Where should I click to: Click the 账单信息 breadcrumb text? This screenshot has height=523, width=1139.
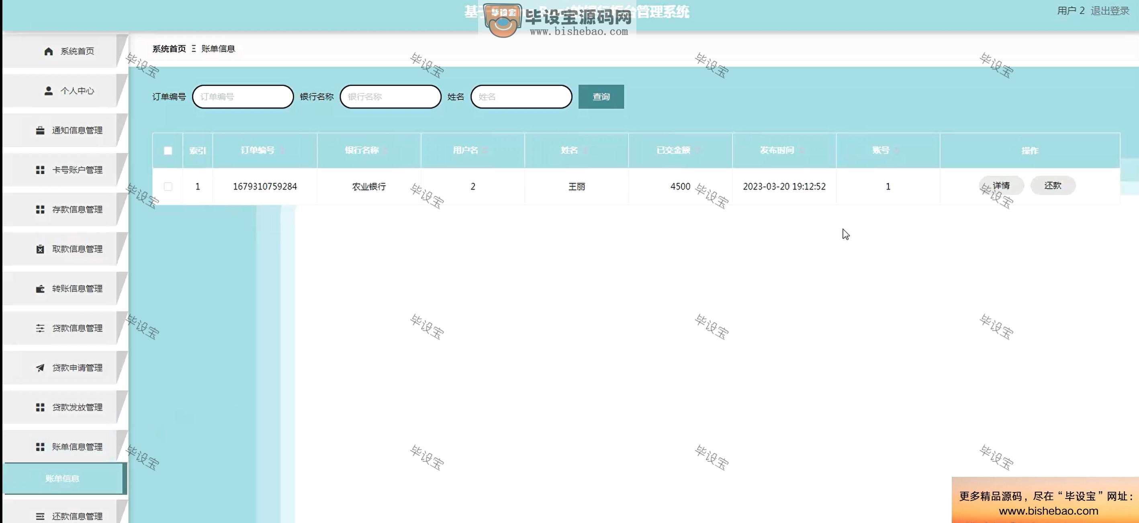(x=218, y=49)
